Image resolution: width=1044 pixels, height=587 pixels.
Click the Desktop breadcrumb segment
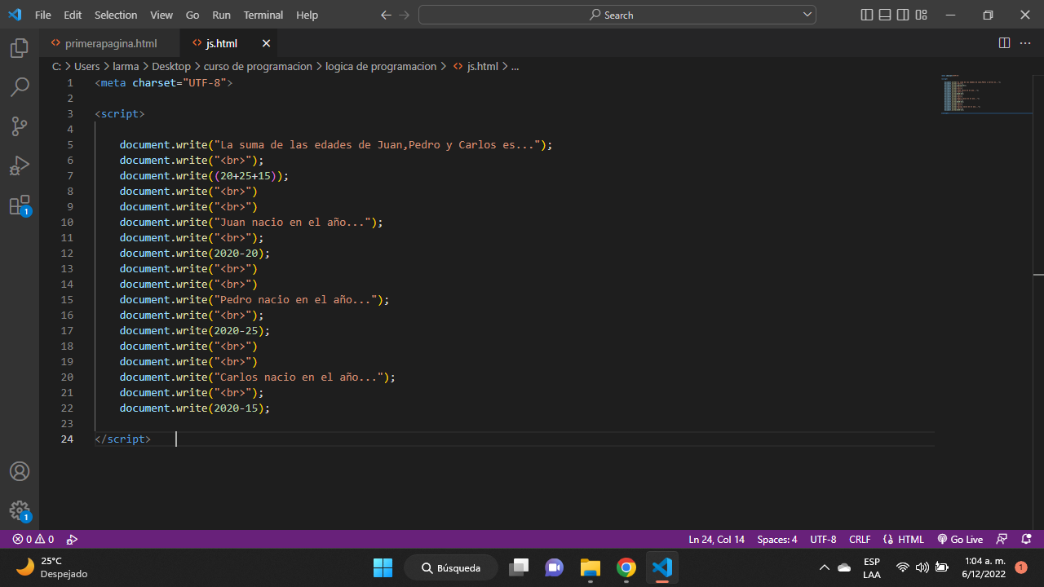tap(171, 66)
